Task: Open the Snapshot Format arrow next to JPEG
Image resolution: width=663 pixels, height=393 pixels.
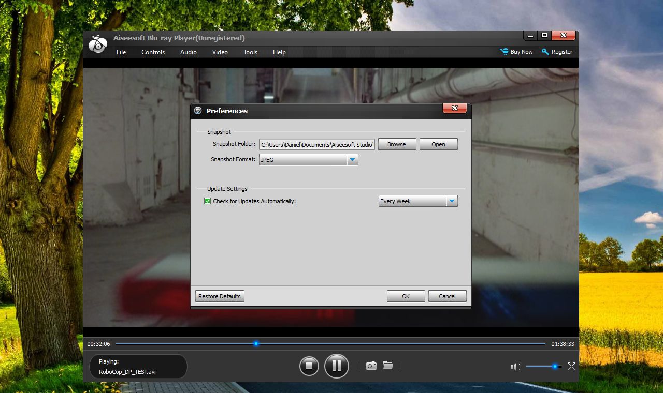Action: (x=353, y=160)
